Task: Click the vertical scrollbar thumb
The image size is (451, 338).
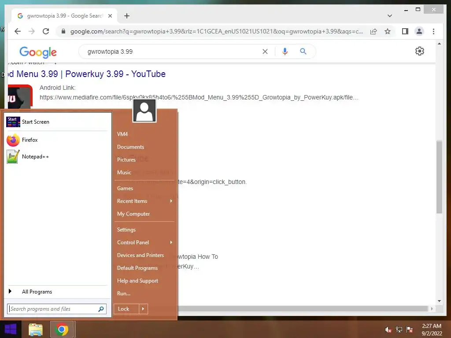Action: tap(439, 177)
